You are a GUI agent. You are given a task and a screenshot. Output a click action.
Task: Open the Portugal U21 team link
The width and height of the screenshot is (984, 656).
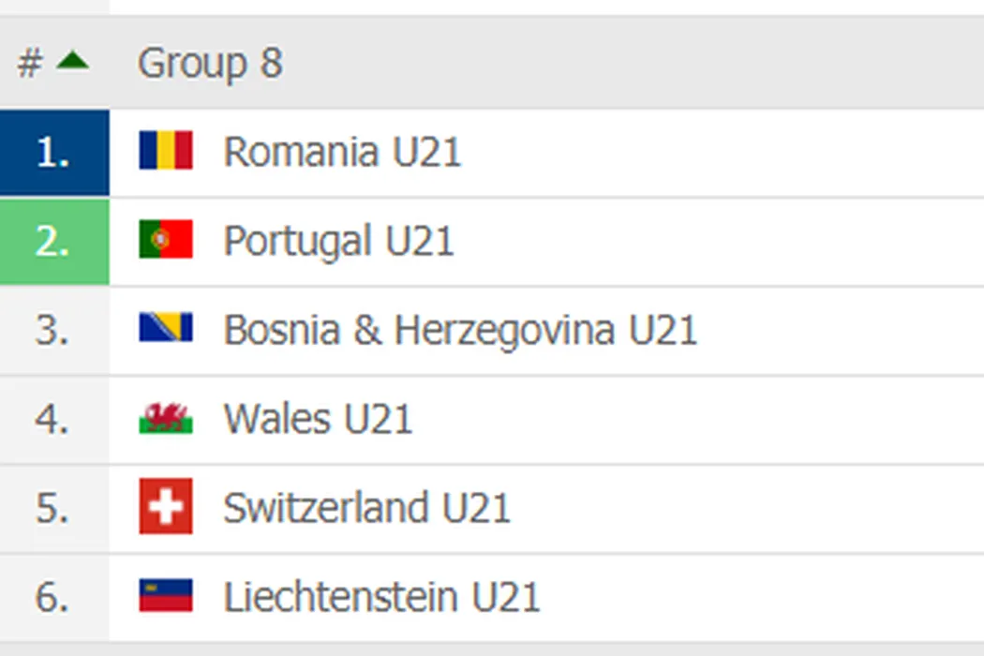click(338, 241)
